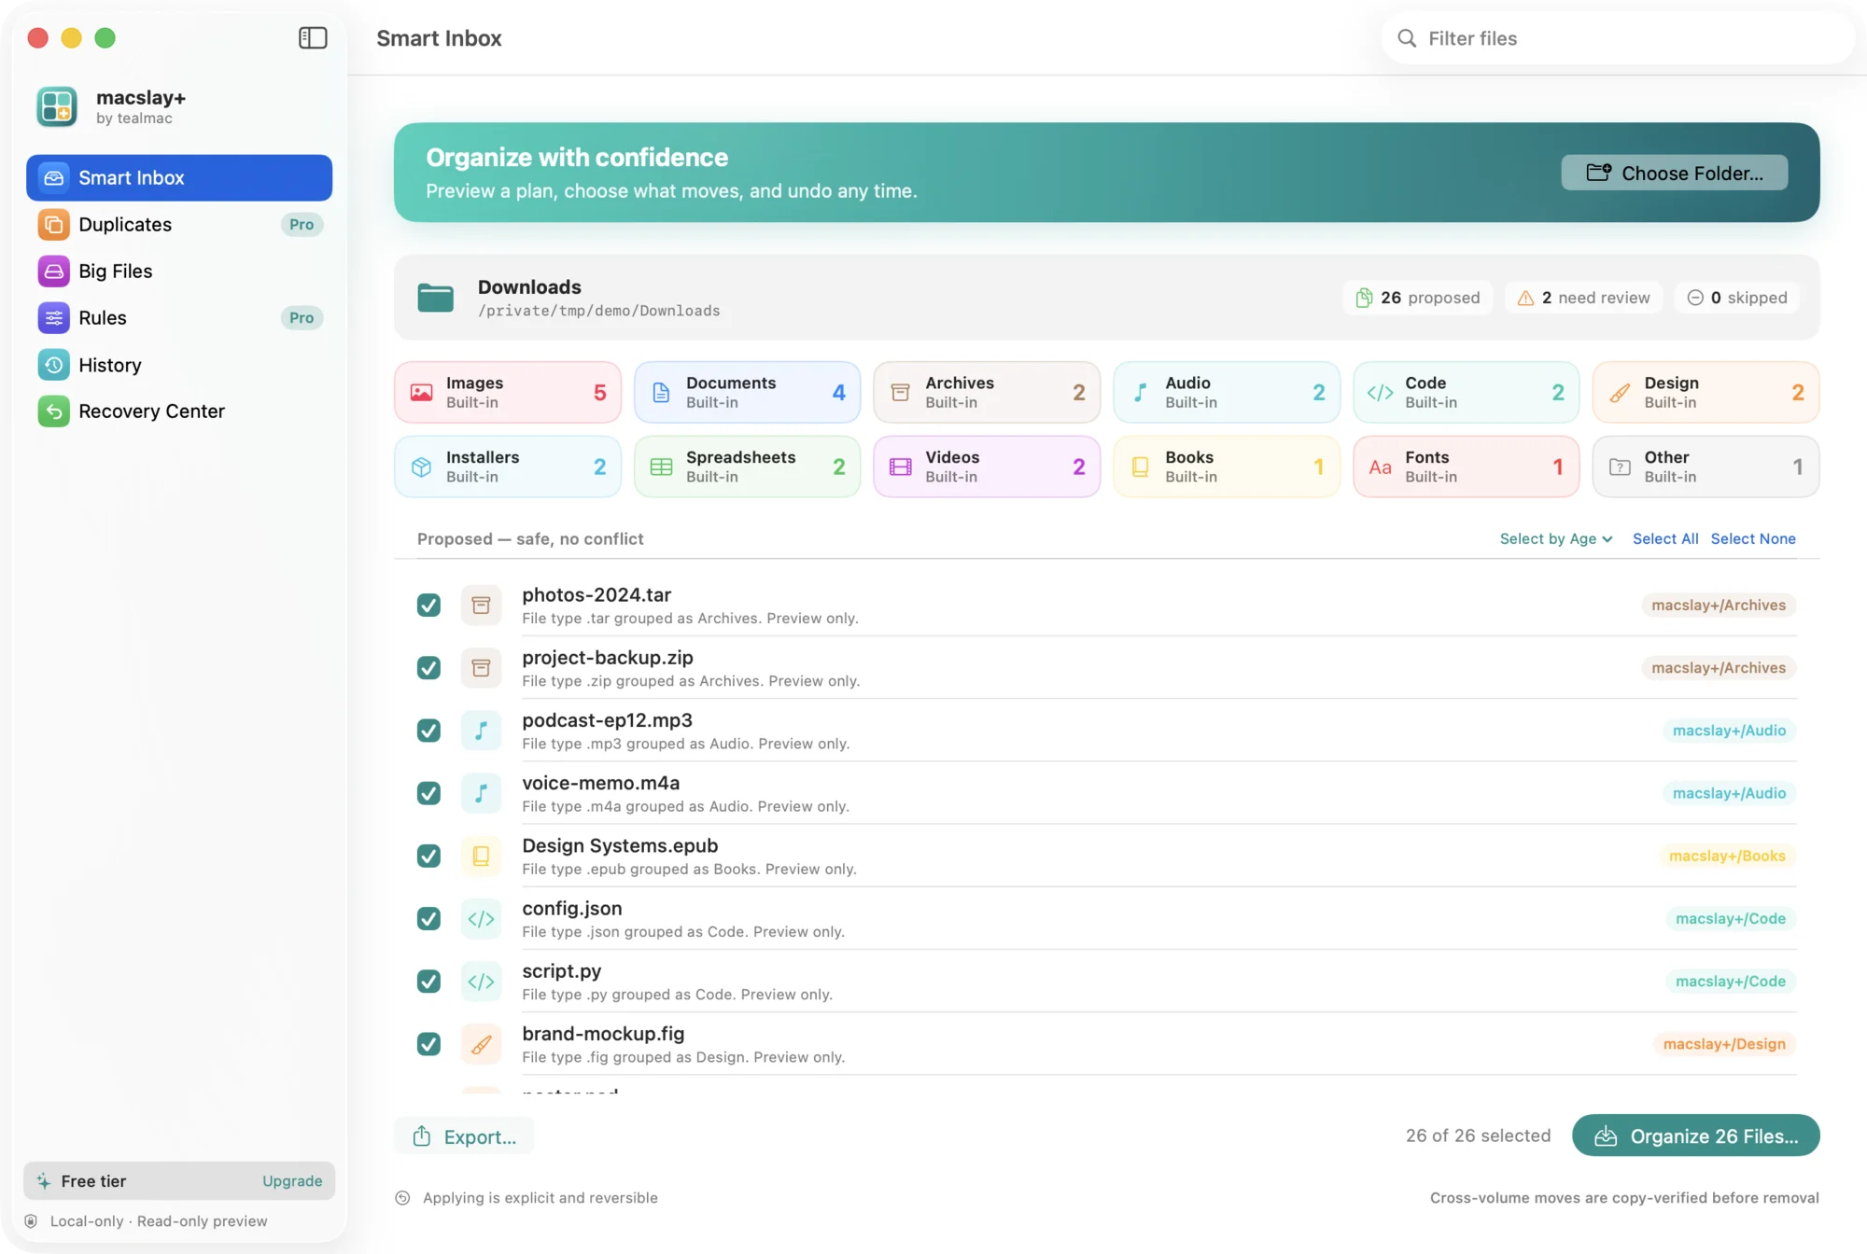Viewport: 1867px width, 1254px height.
Task: Click the Select None link
Action: [1753, 538]
